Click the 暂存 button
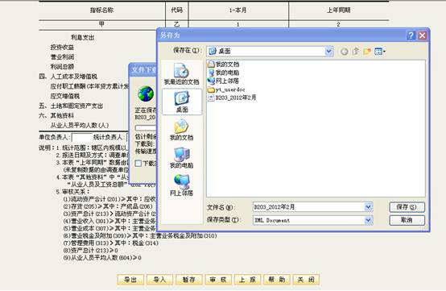This screenshot has width=446, height=291. pos(189,280)
